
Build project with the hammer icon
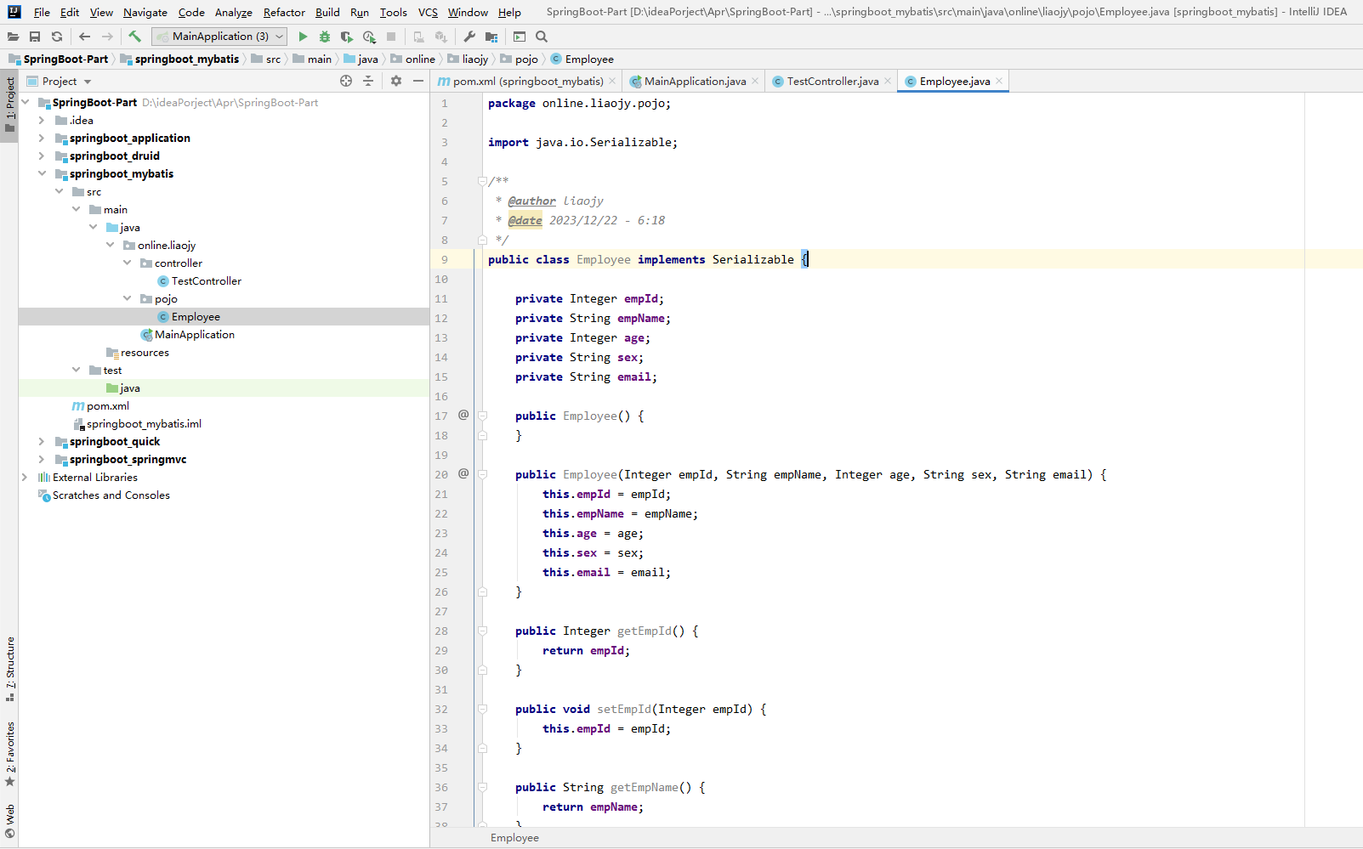[134, 37]
